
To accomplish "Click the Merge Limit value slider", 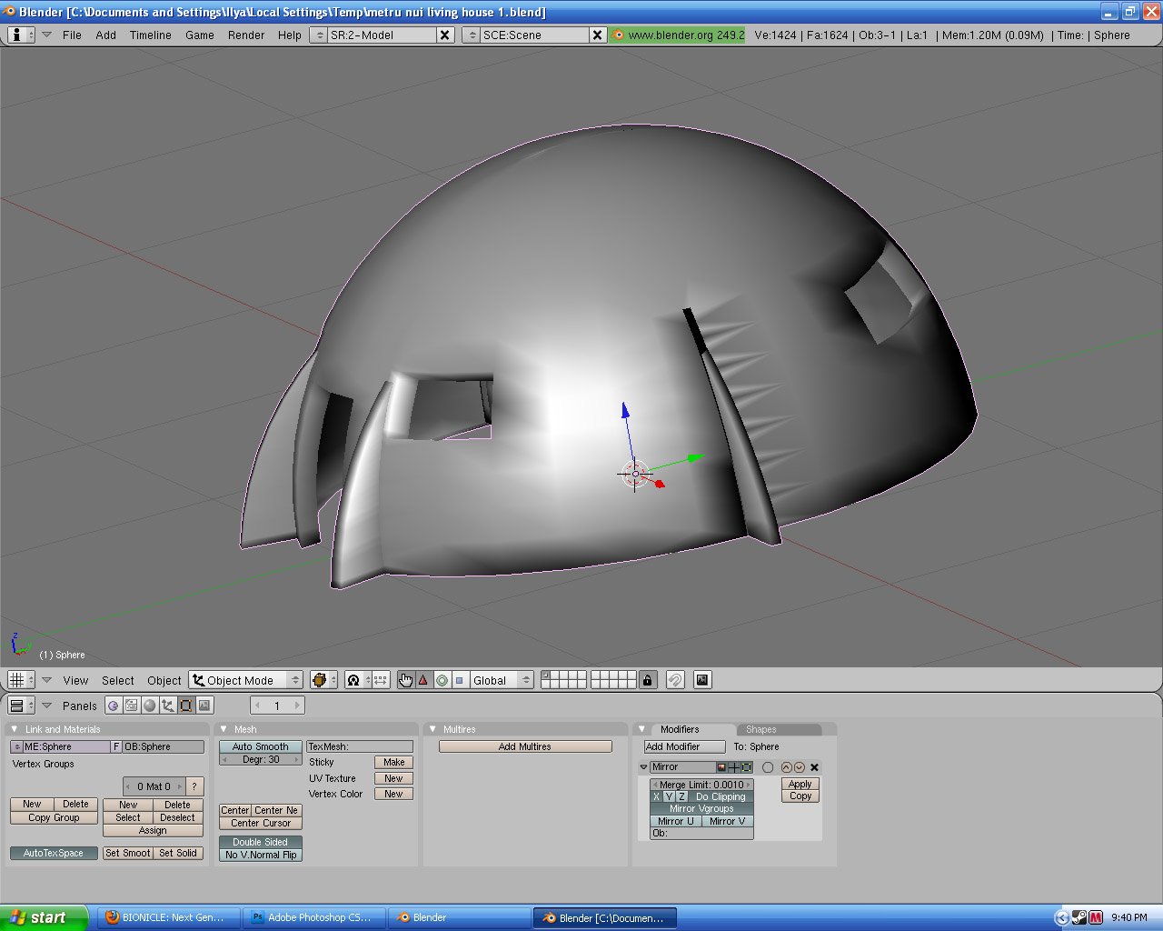I will [x=701, y=785].
